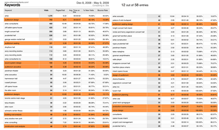Click the sound system design row
This screenshot has width=219, height=130.
pyautogui.click(x=57, y=63)
